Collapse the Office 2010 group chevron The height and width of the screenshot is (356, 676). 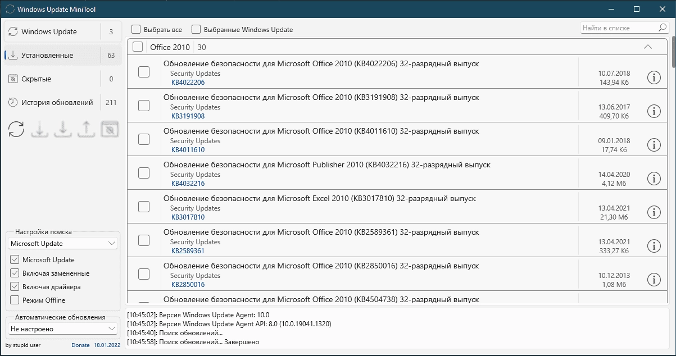(647, 47)
